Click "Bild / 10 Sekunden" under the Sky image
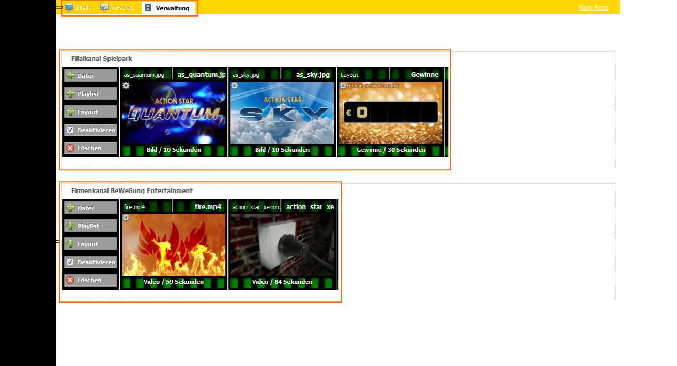 282,150
